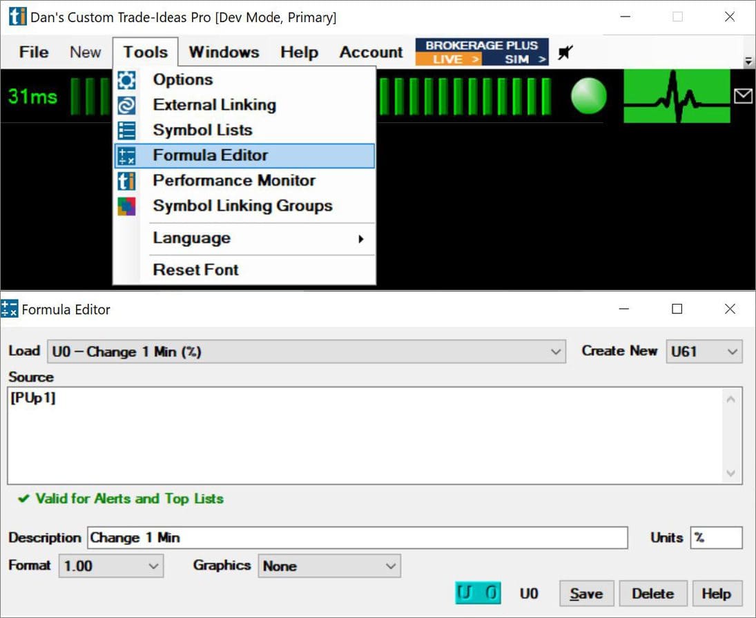Image resolution: width=756 pixels, height=618 pixels.
Task: Maximize the Formula Editor window
Action: coord(677,309)
